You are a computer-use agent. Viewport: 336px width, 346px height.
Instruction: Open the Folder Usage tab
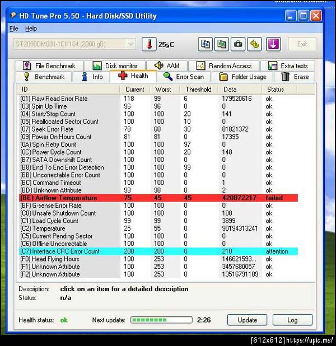242,77
